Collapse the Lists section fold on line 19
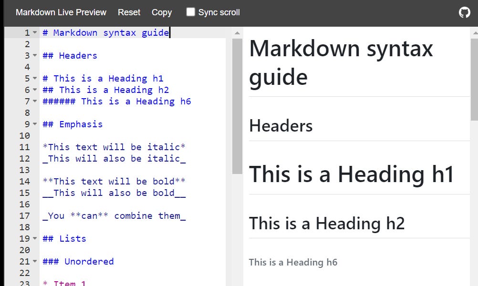 (33, 238)
